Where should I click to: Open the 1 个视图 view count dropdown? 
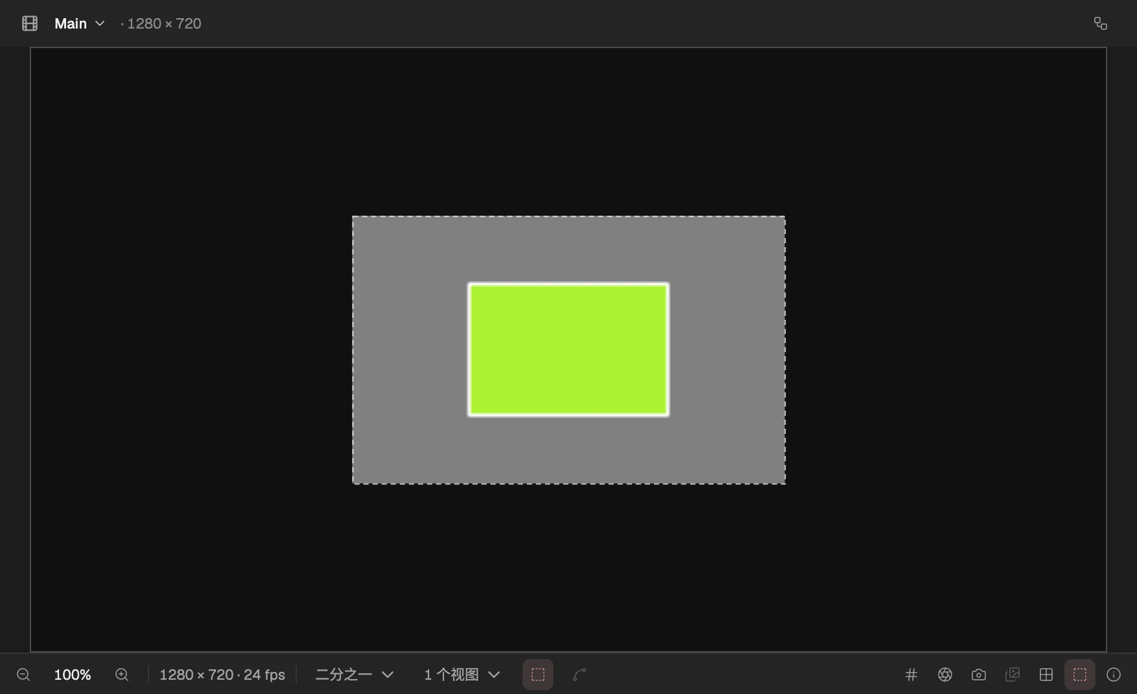(462, 675)
